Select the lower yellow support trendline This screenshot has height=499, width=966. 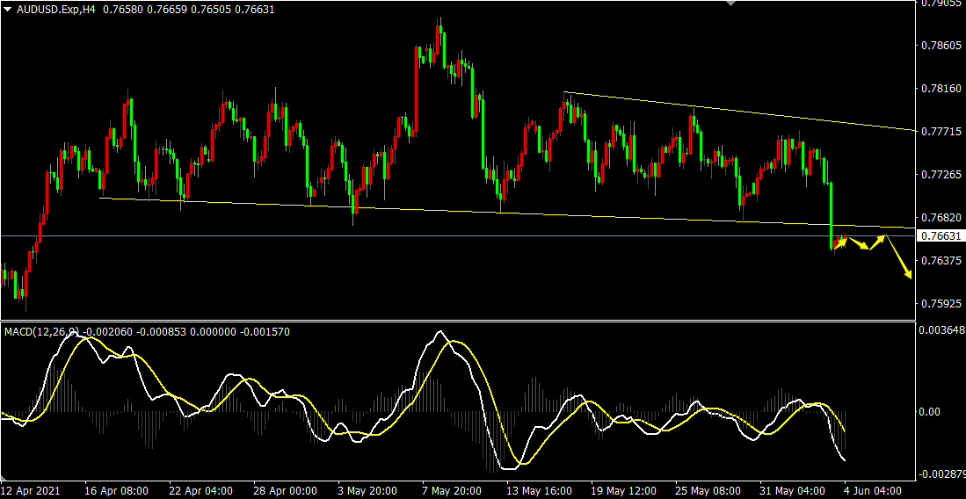(x=439, y=210)
